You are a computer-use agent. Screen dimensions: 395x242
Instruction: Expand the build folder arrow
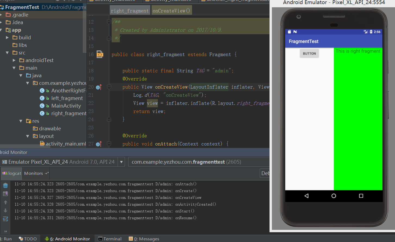(7, 37)
